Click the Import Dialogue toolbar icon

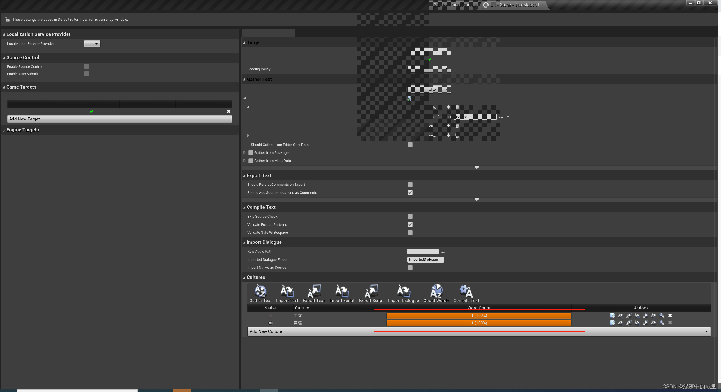click(403, 291)
